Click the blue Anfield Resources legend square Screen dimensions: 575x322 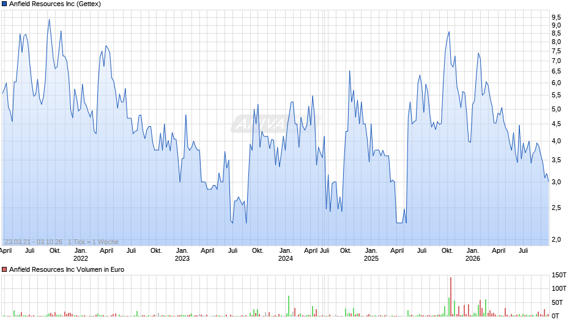pyautogui.click(x=4, y=4)
